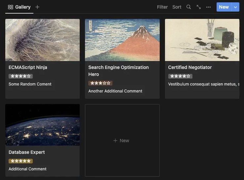
Task: Expand the New button dropdown arrow
Action: [x=235, y=7]
